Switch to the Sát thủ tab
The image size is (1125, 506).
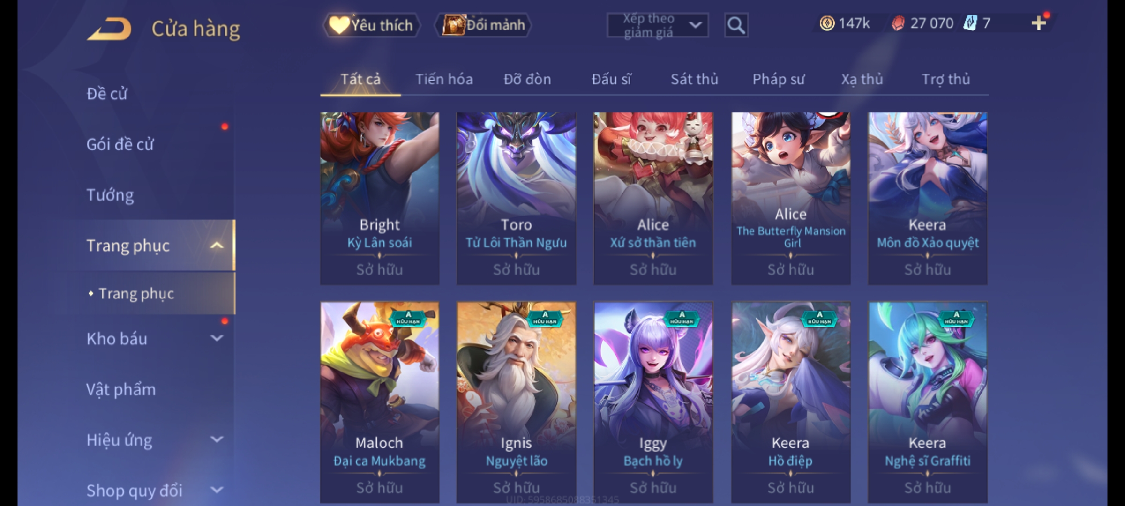click(694, 79)
